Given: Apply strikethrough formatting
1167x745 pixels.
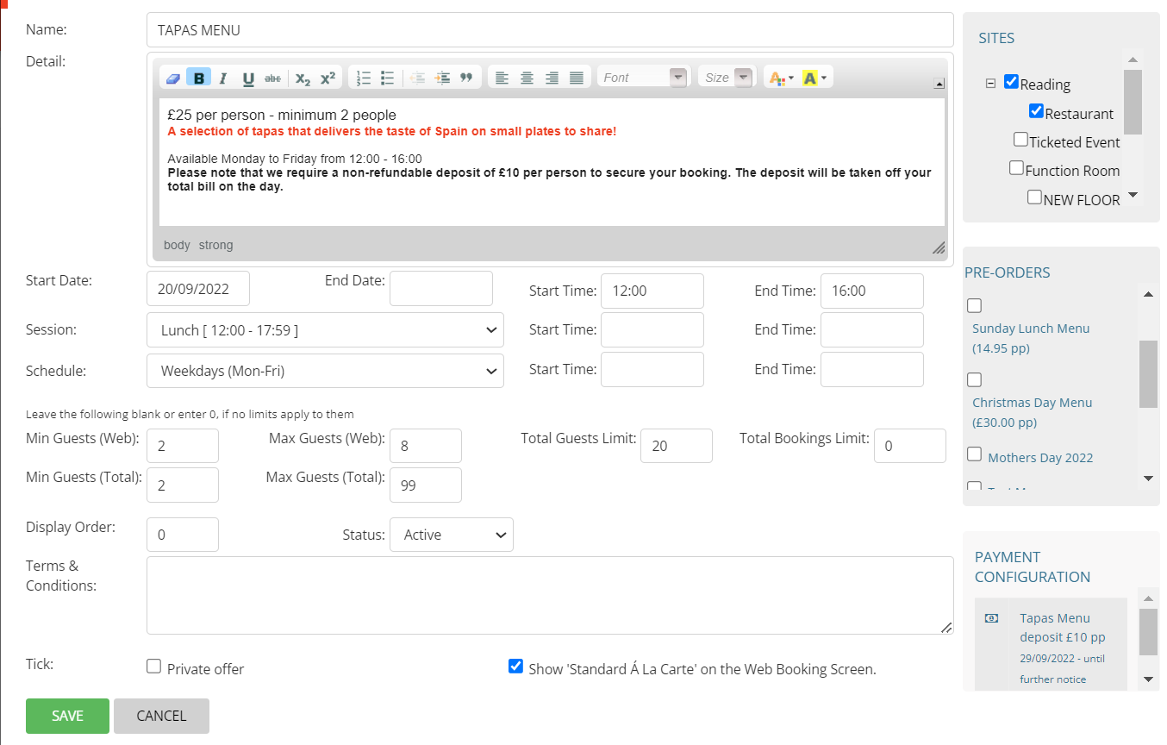Looking at the screenshot, I should point(272,78).
